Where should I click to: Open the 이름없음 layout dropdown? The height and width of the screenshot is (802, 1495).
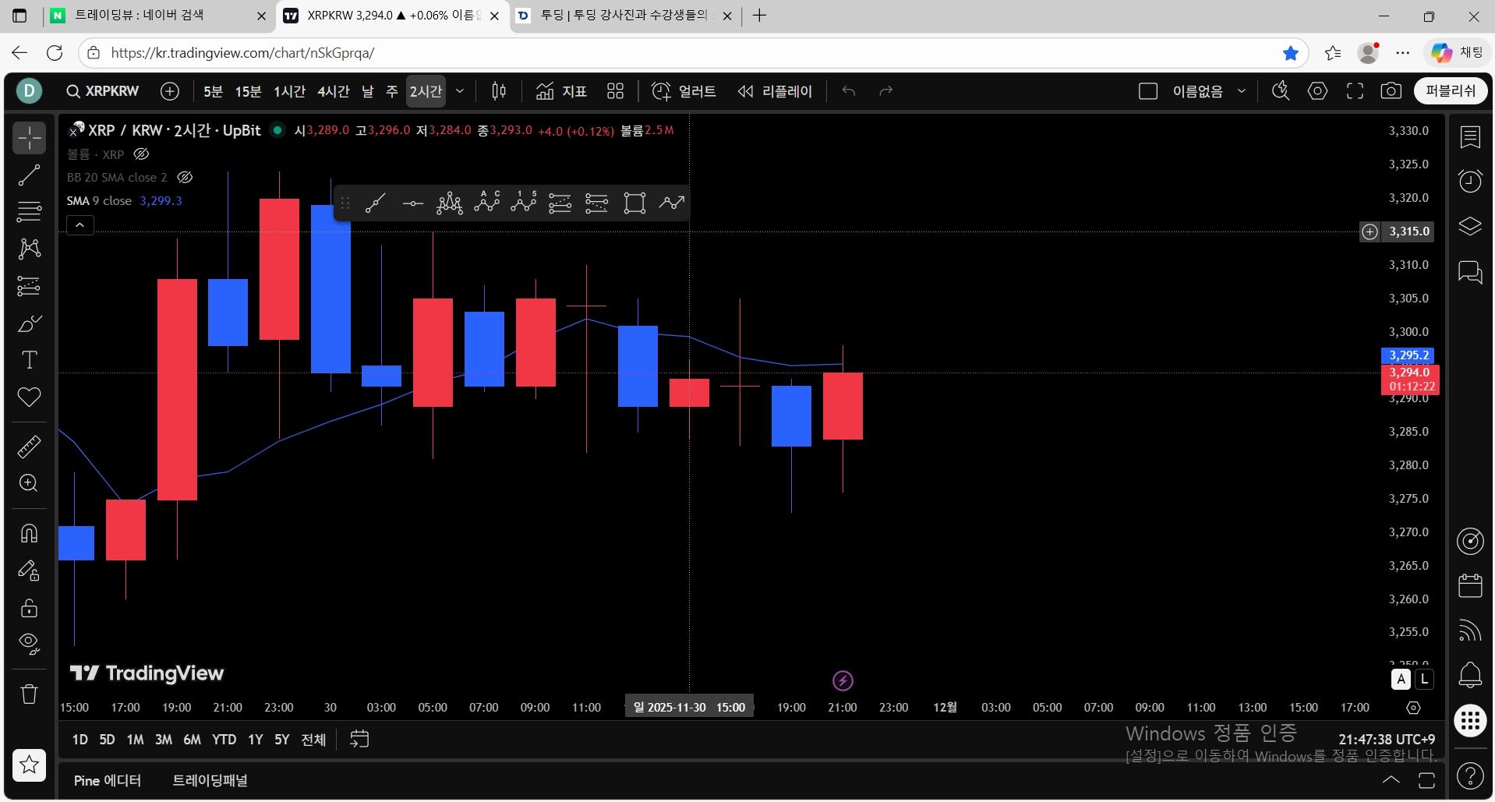[1242, 91]
